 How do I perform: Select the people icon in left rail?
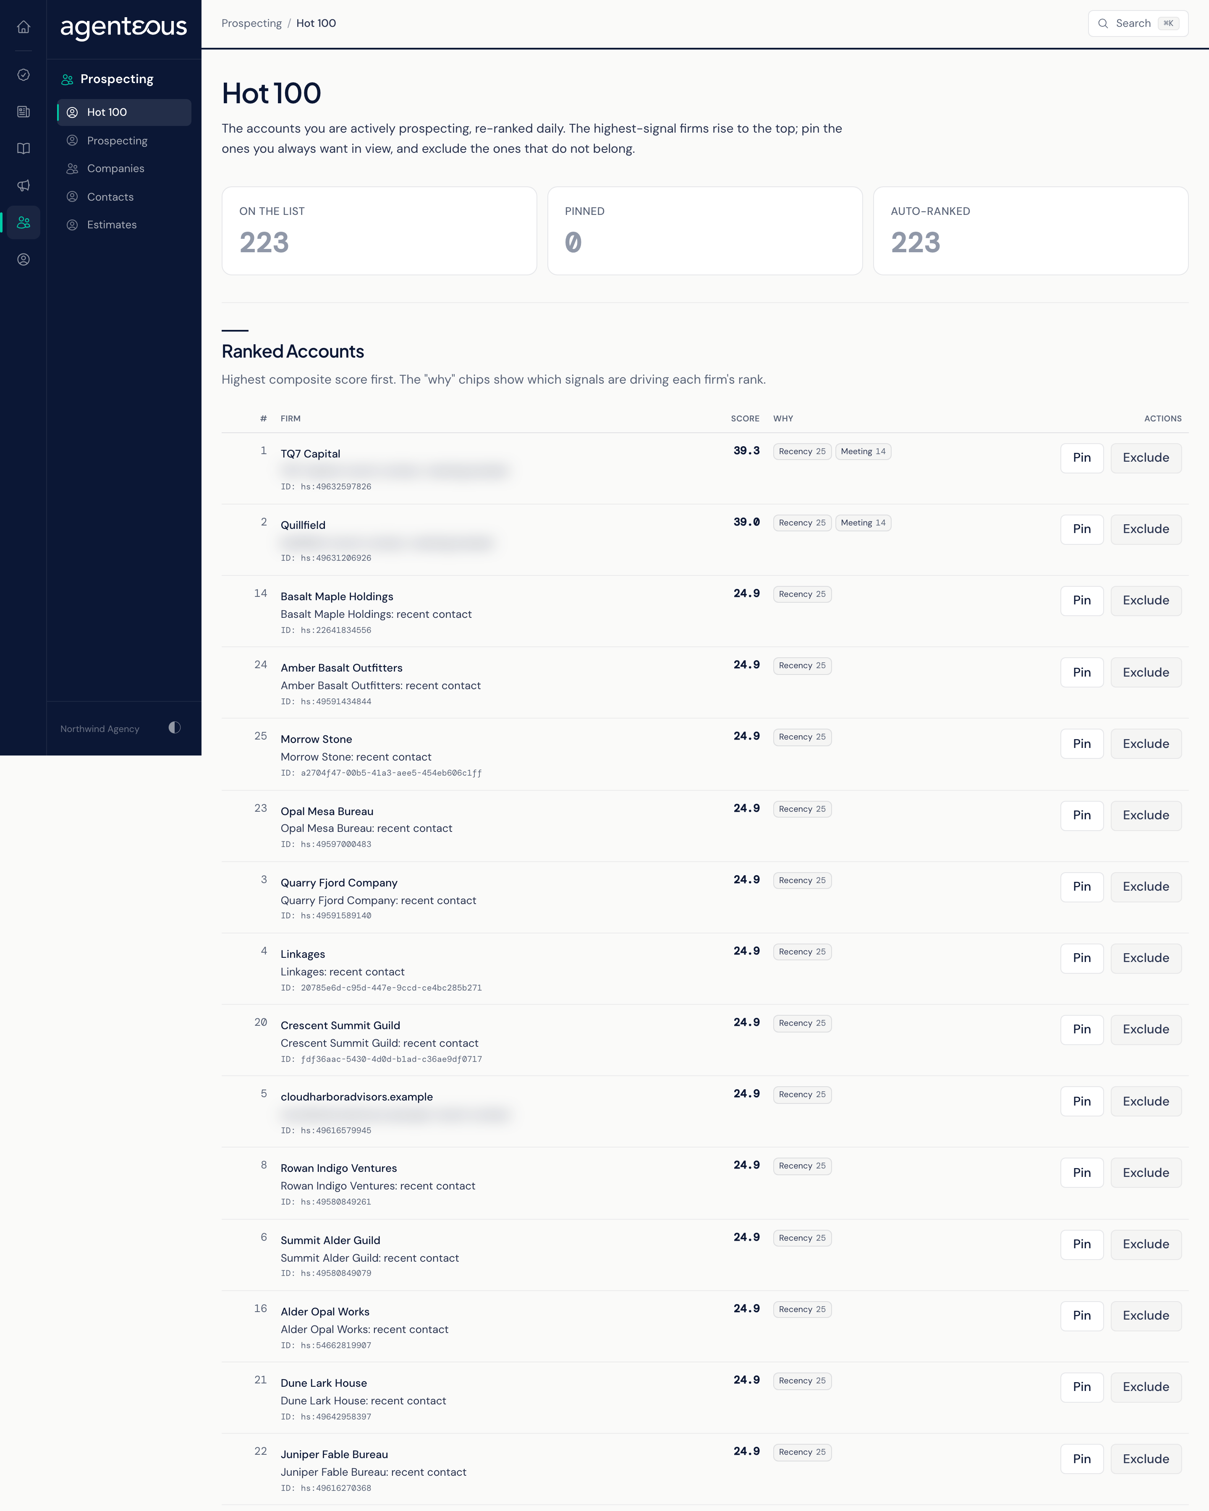(x=23, y=222)
